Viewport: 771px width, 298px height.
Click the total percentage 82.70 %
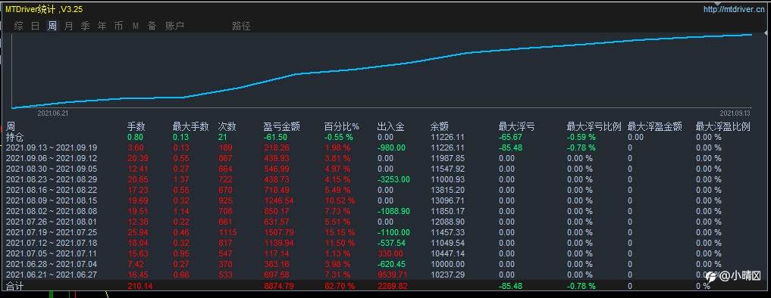(340, 286)
